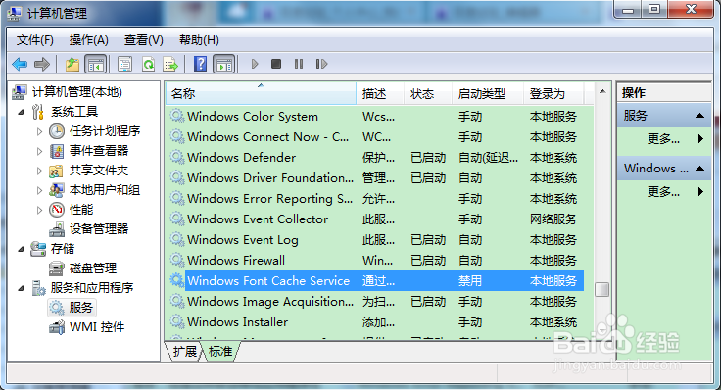
Task: Select Windows Driver Foundation service
Action: pyautogui.click(x=375, y=178)
